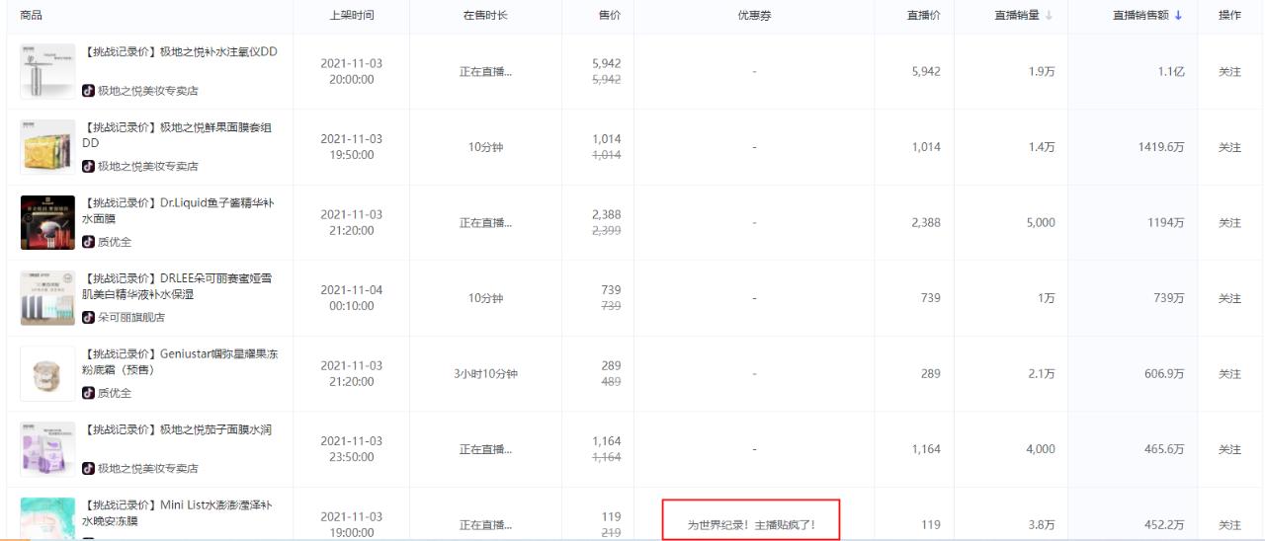Select listing time 2021-11-03 23:50:00

(352, 449)
